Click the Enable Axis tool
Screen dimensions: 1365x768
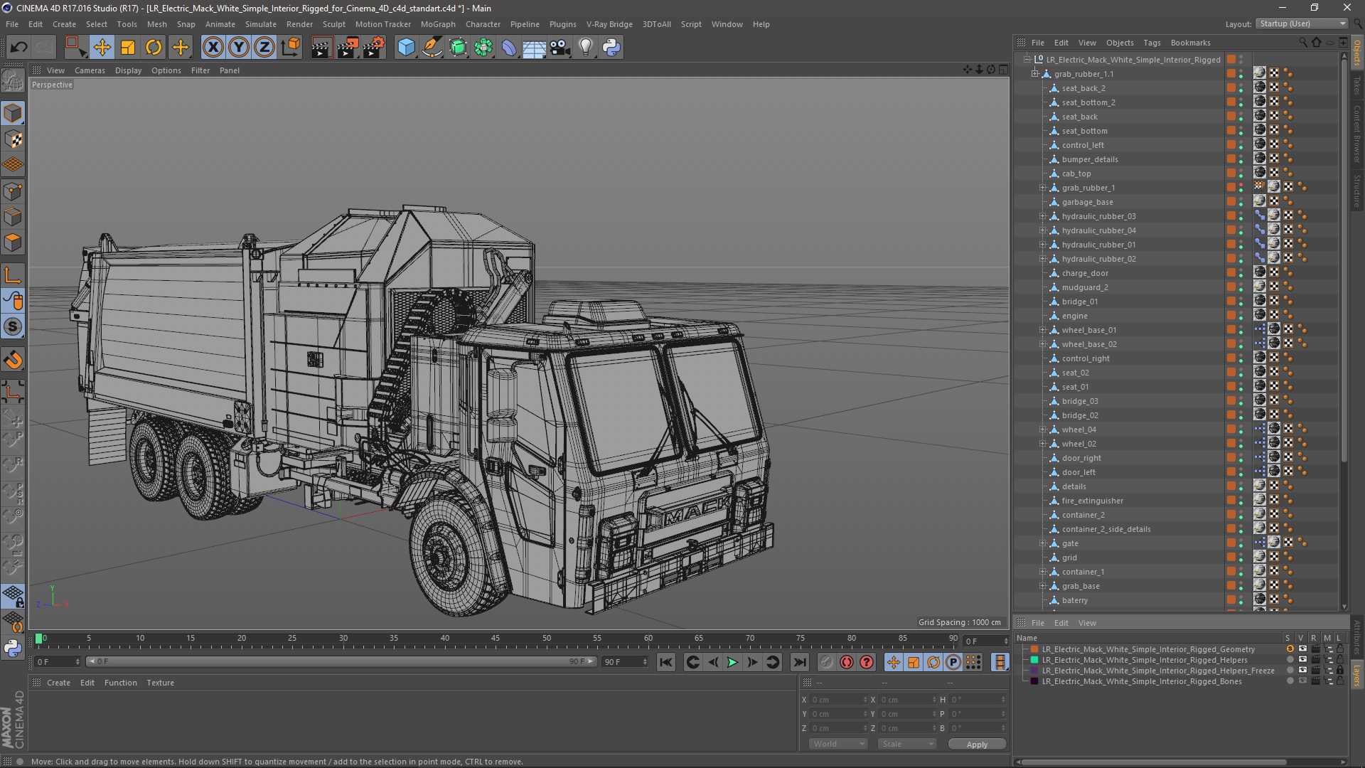click(x=13, y=275)
